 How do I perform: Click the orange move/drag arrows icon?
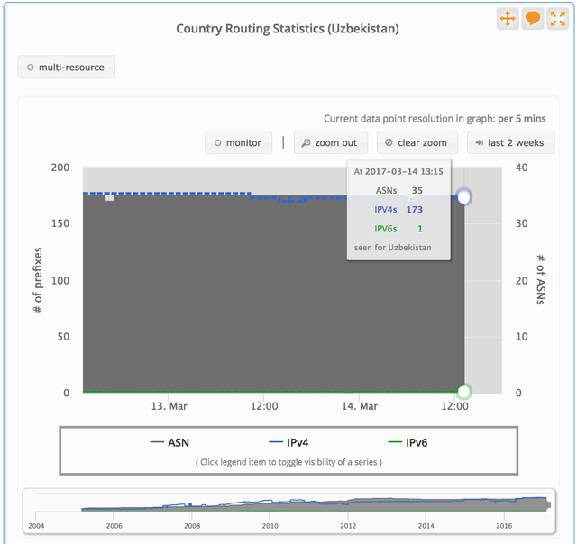pyautogui.click(x=508, y=18)
